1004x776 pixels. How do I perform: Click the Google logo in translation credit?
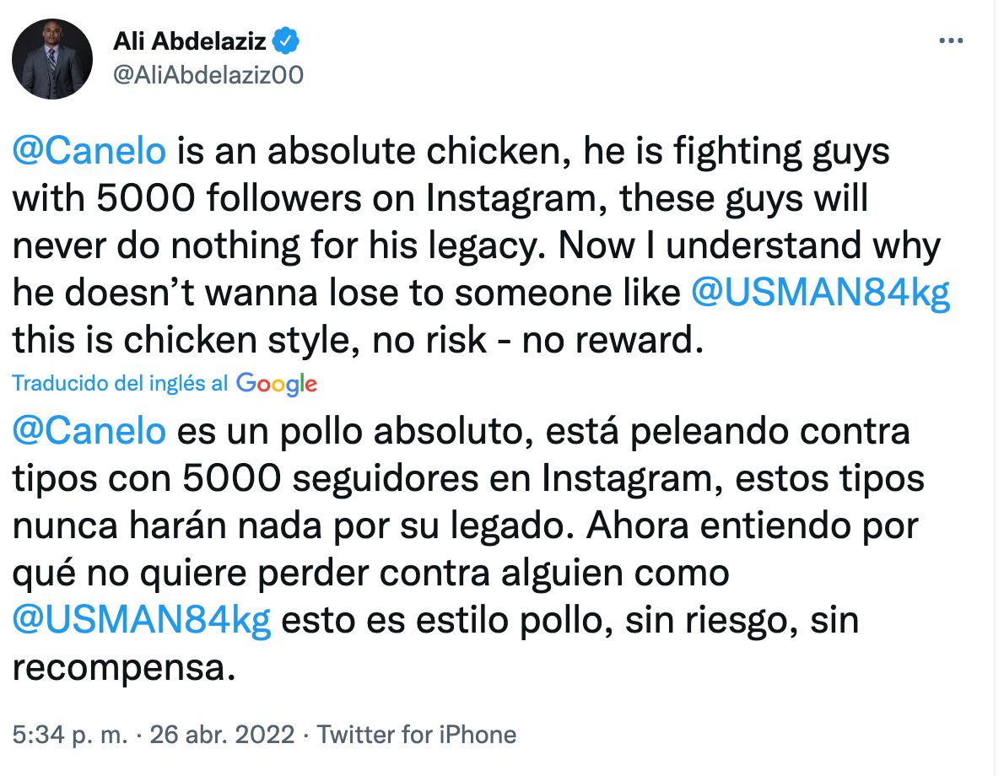click(277, 384)
